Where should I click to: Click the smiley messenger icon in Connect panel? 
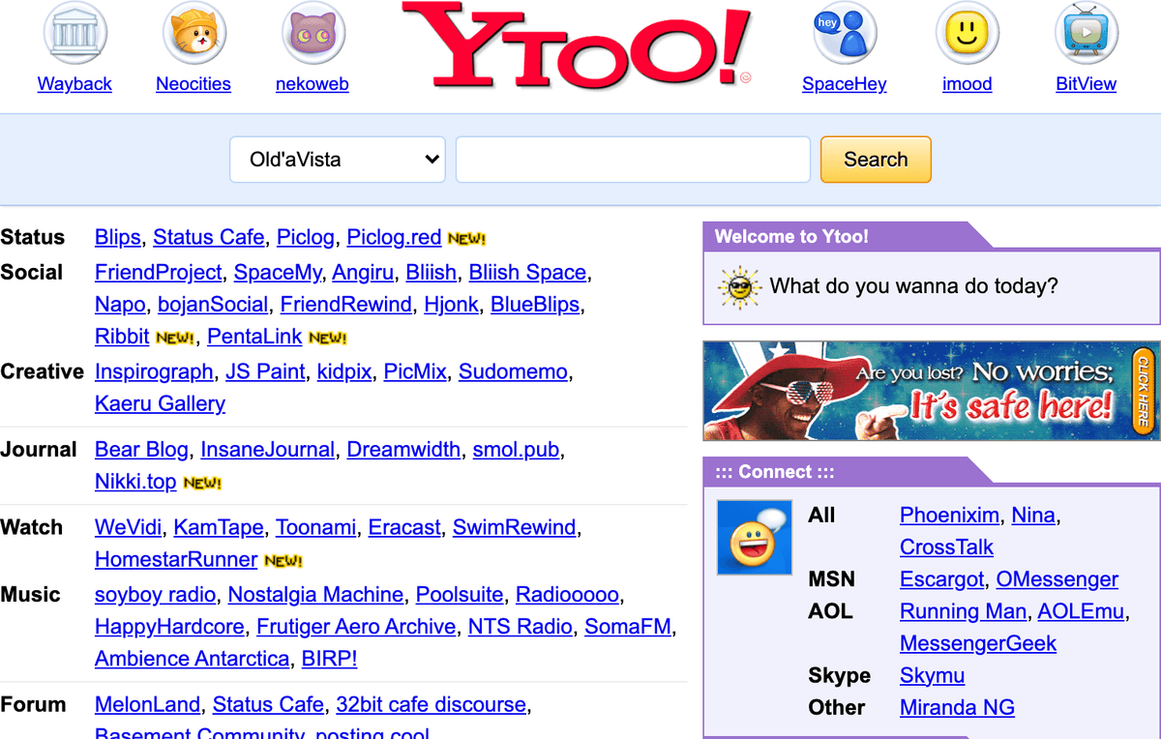pos(754,537)
